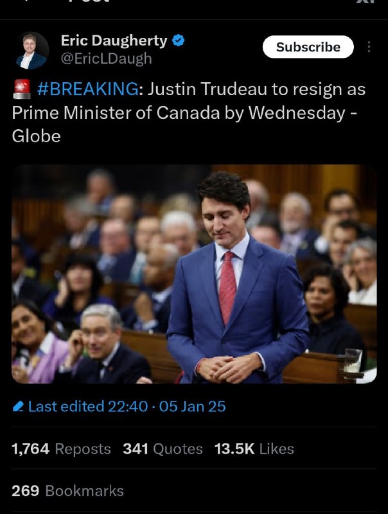Viewport: 388px width, 514px height.
Task: Open the three-dot post options menu
Action: [x=369, y=47]
